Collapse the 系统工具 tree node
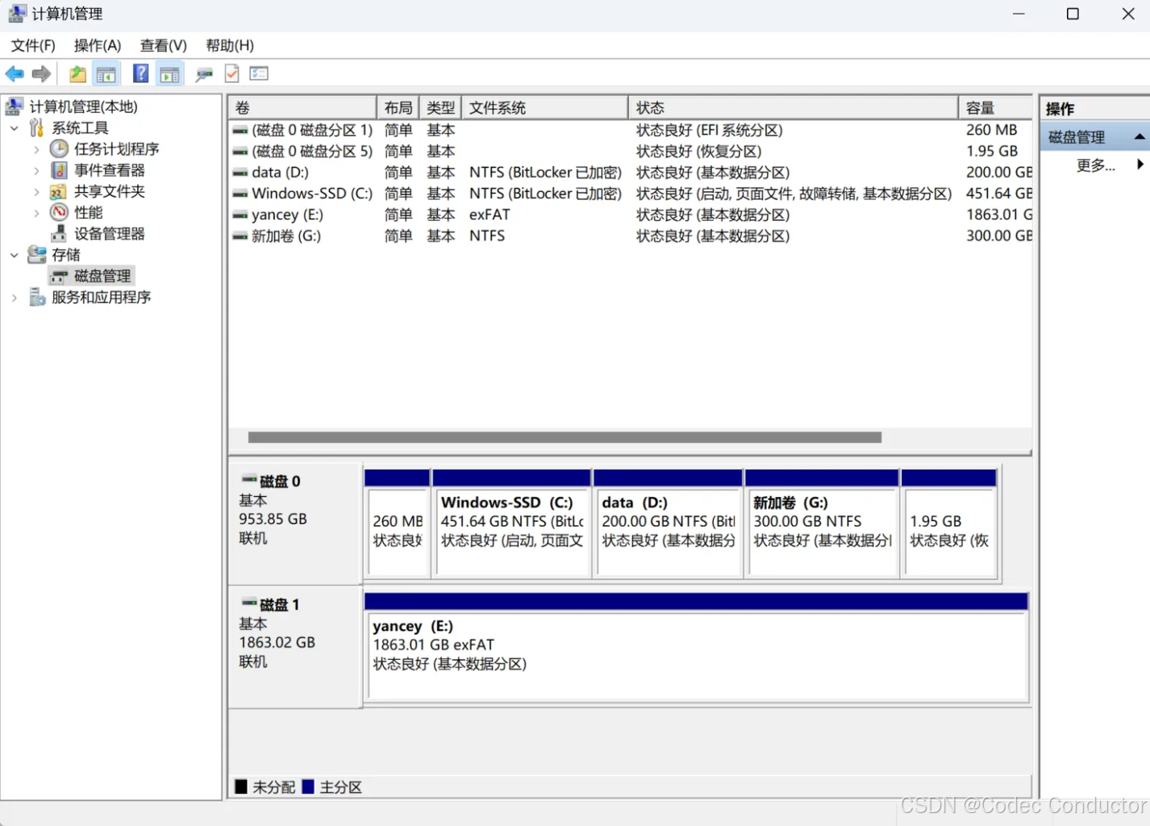The height and width of the screenshot is (826, 1150). click(x=14, y=128)
